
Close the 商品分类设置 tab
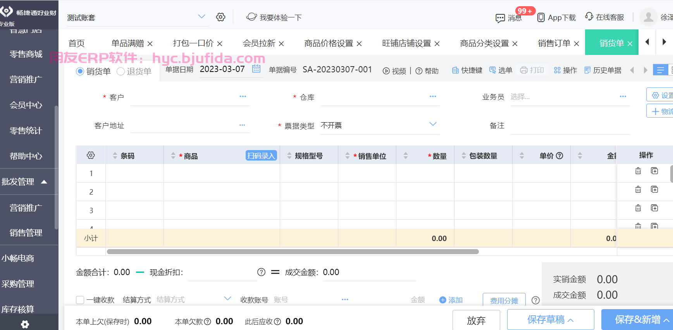coord(515,44)
